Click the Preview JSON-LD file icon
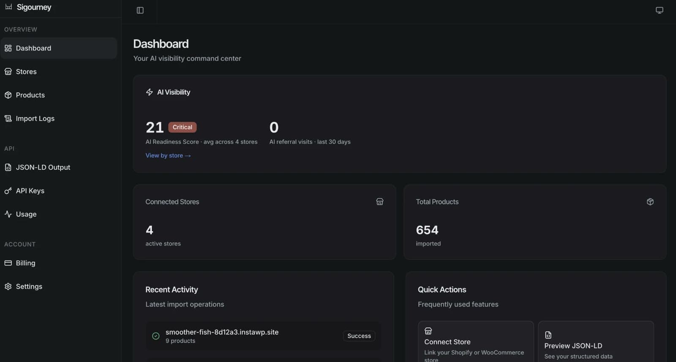 (x=548, y=335)
